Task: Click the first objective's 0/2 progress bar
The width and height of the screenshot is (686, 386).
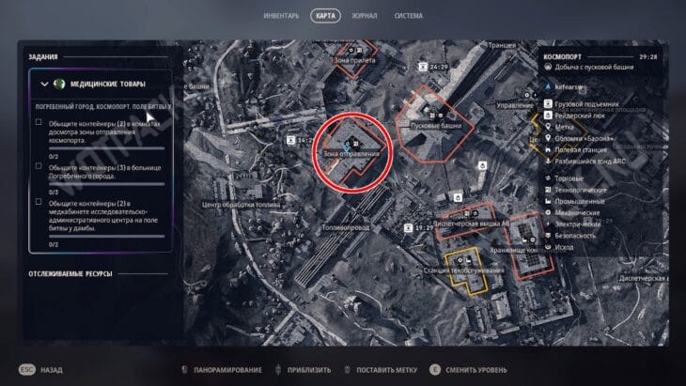Action: (x=106, y=148)
